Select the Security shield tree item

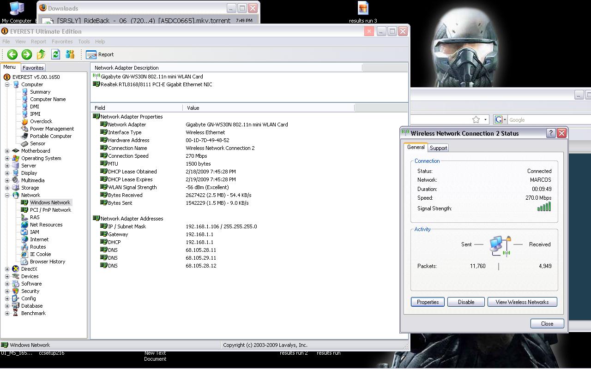[x=30, y=291]
